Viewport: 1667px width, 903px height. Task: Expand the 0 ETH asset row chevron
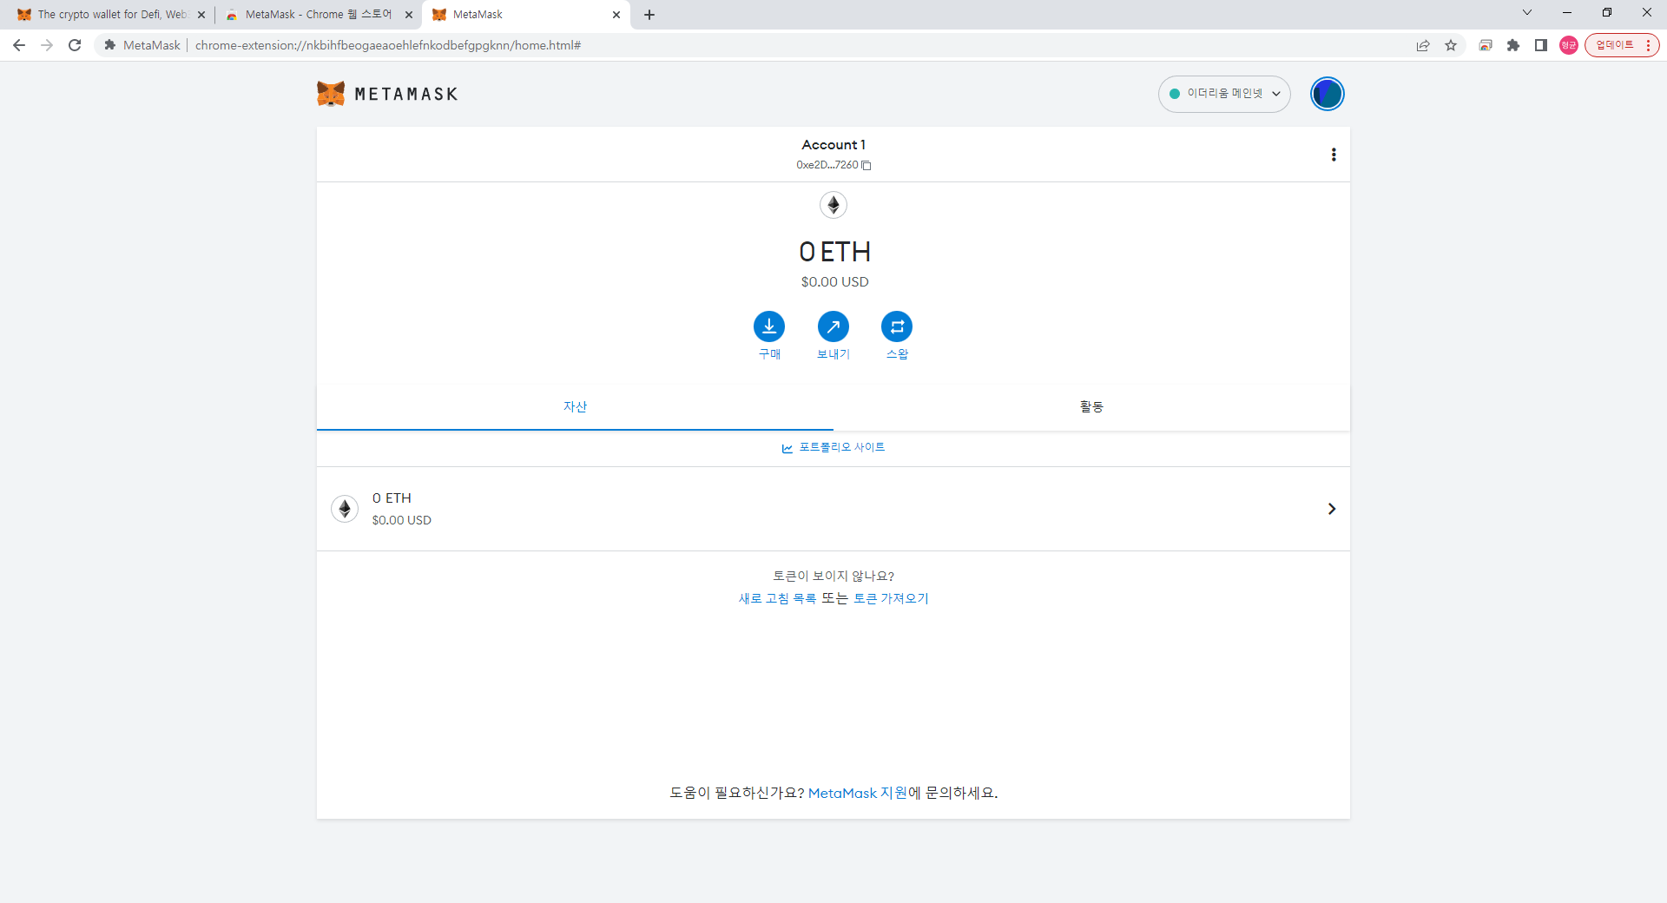point(1332,509)
